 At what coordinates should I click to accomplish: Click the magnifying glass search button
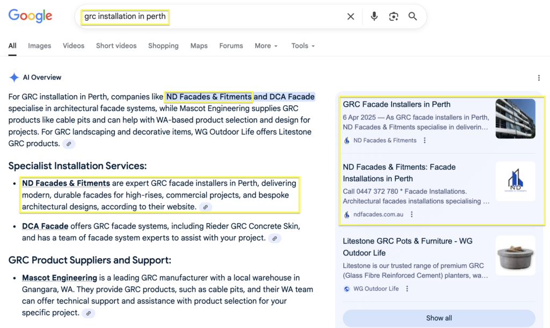(412, 17)
